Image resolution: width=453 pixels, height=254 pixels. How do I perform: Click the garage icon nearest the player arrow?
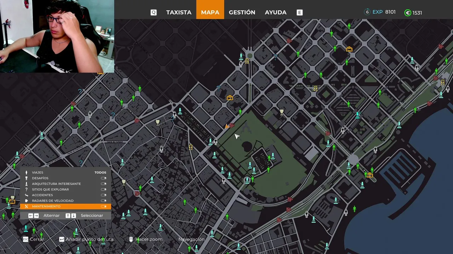[230, 98]
